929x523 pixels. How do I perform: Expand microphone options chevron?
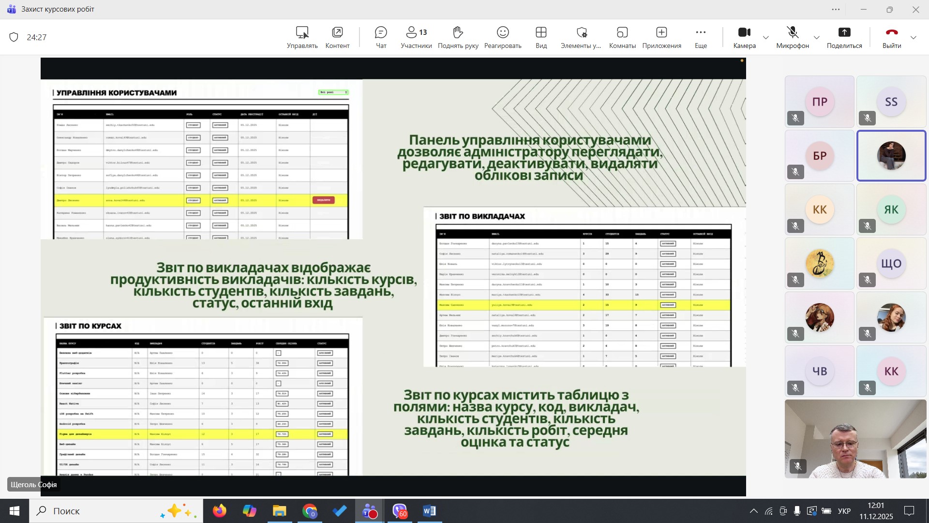[817, 38]
